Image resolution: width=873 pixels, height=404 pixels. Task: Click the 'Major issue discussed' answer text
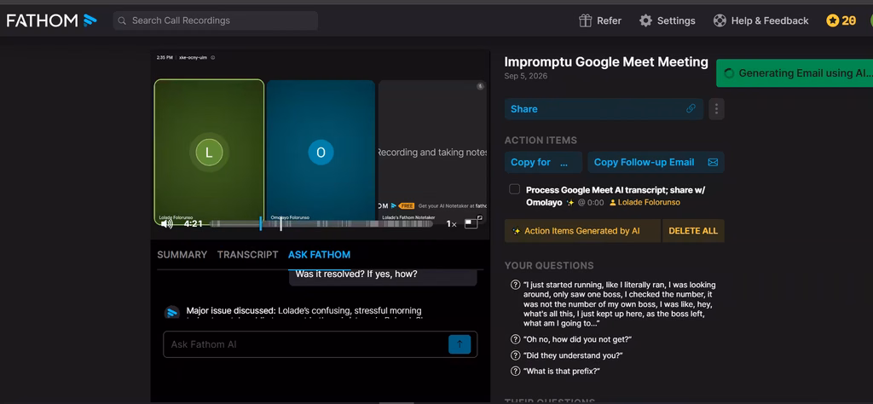coord(304,310)
